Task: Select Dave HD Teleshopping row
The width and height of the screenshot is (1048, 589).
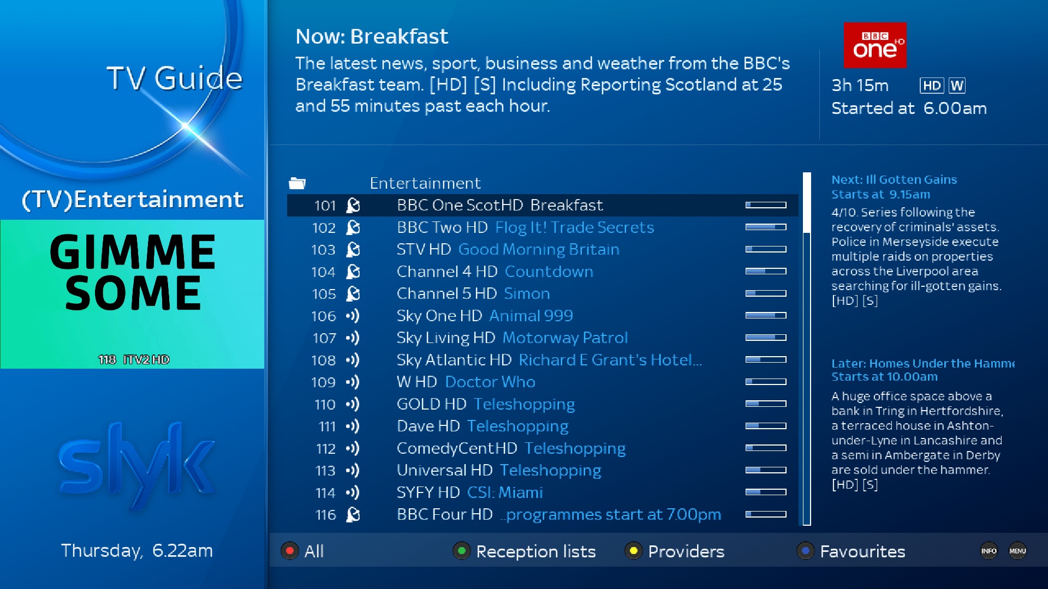Action: pyautogui.click(x=543, y=426)
